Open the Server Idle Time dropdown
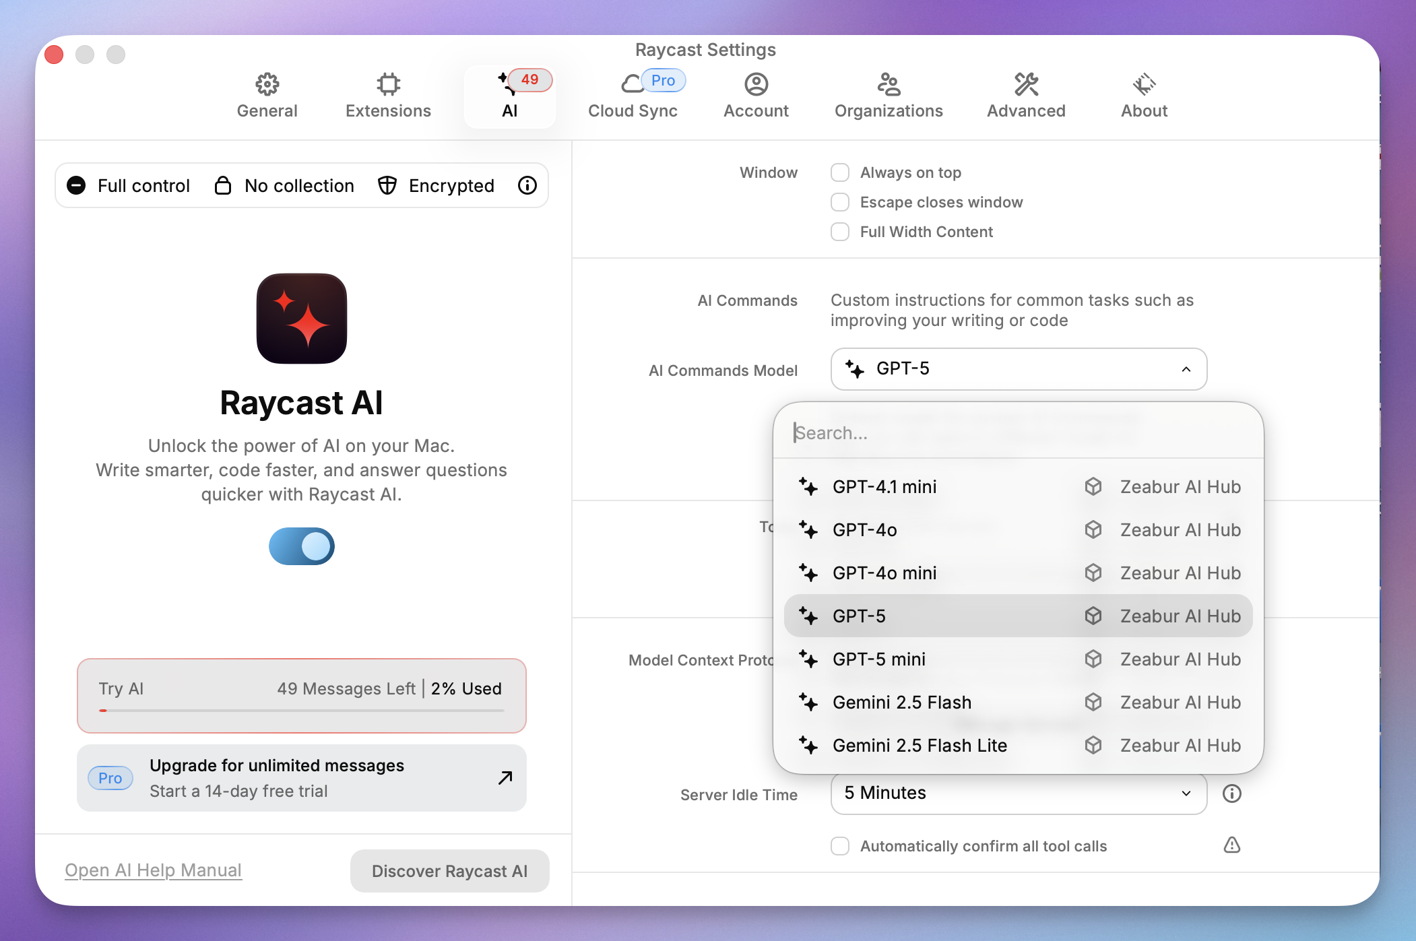This screenshot has height=941, width=1416. coord(1019,793)
